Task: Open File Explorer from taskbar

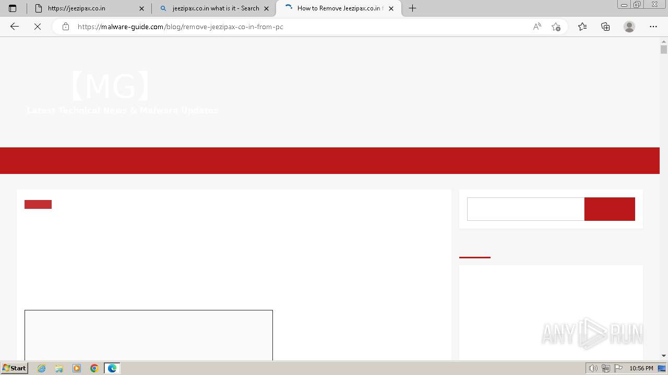Action: point(59,368)
